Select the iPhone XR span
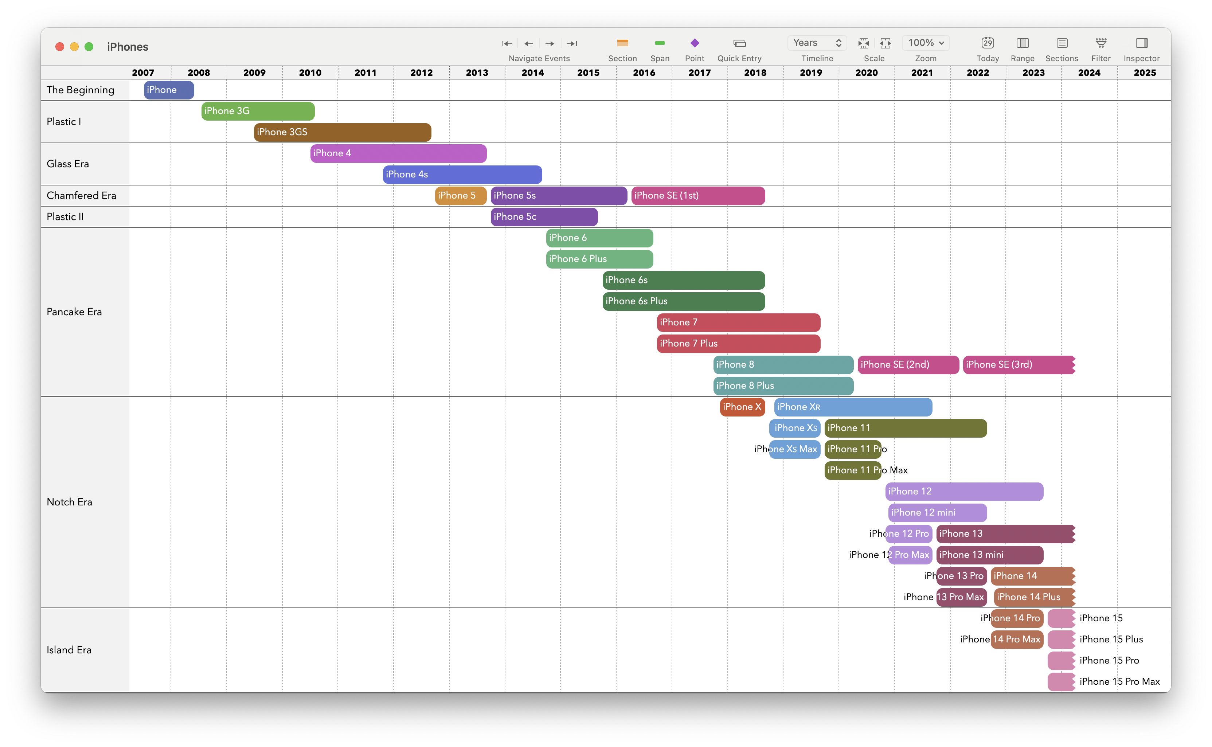The image size is (1212, 747). click(853, 407)
